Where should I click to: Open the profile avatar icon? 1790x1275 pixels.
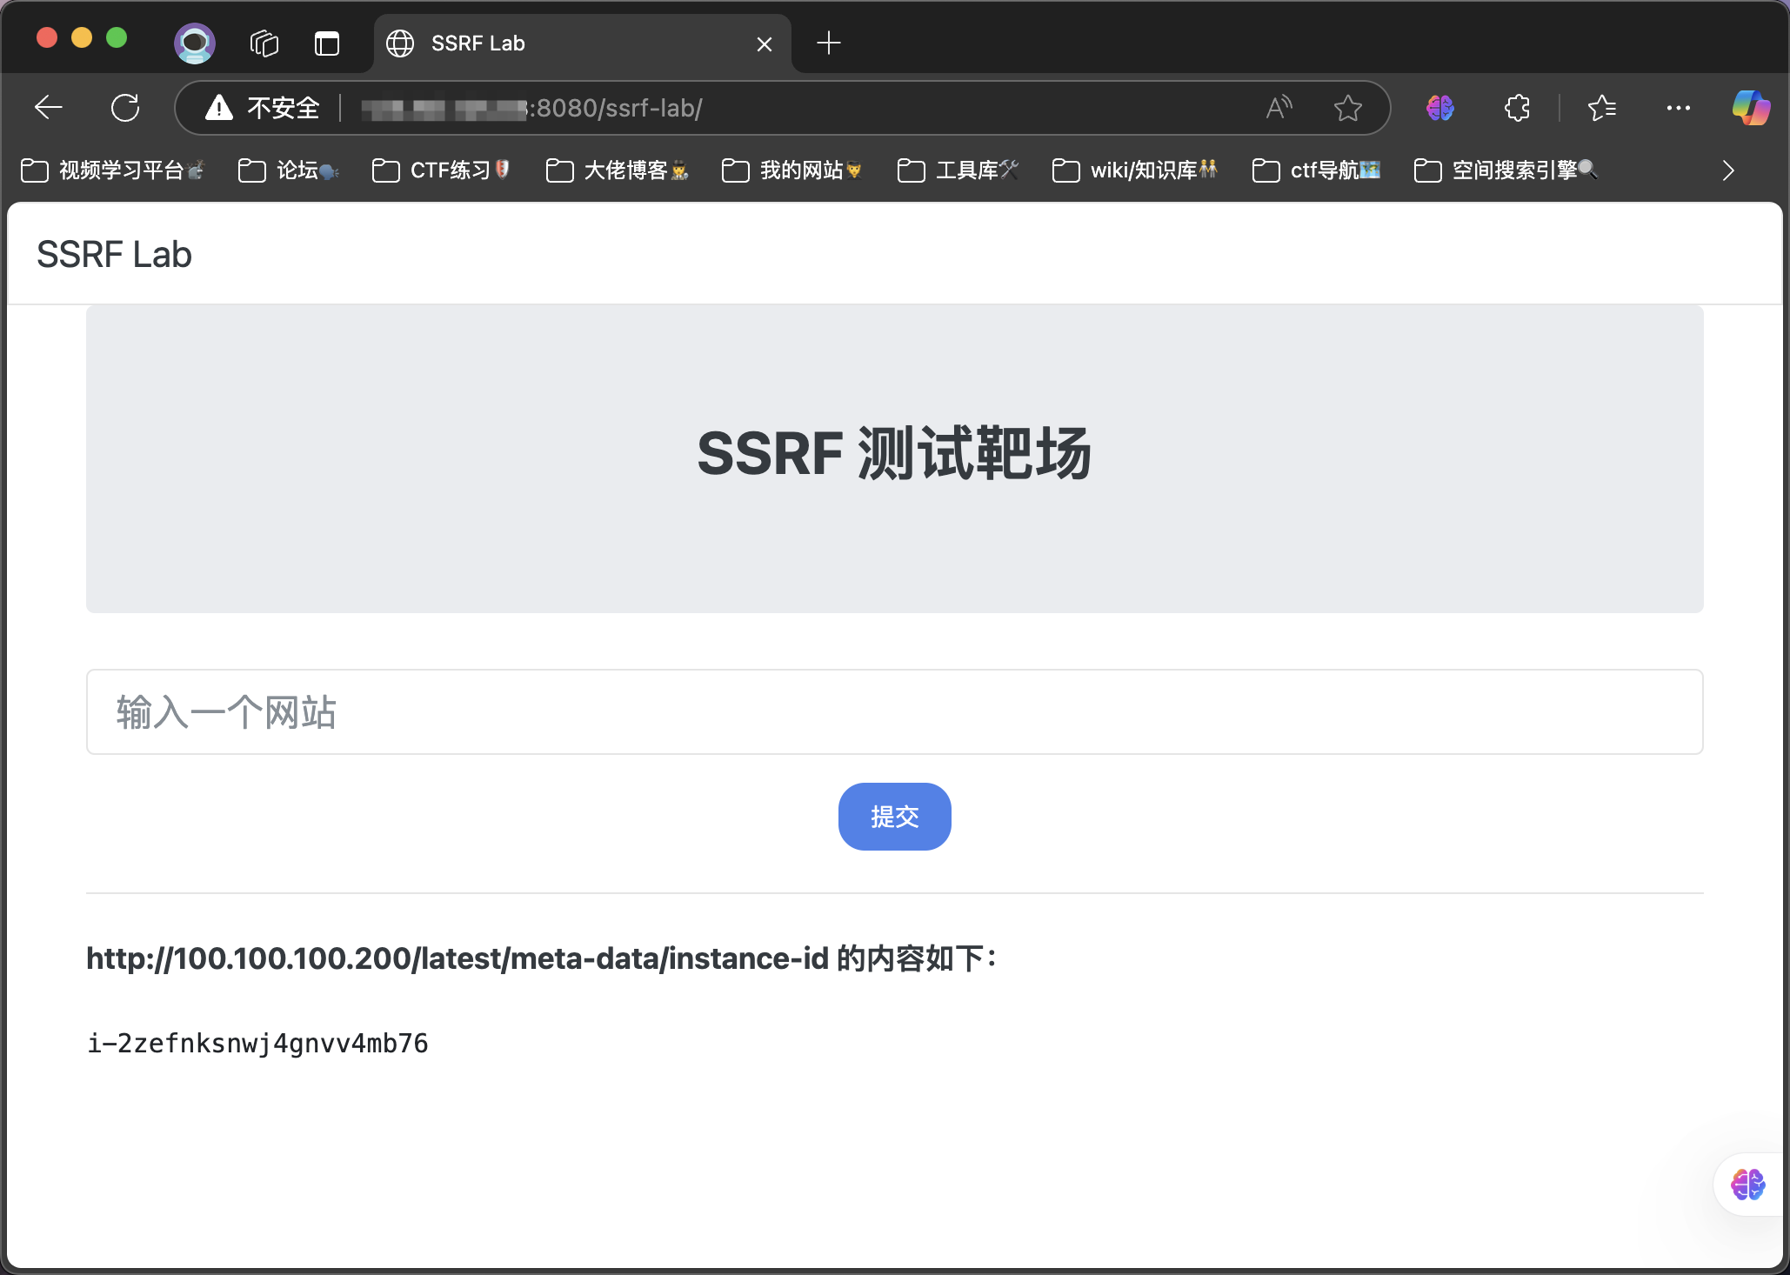(x=195, y=43)
